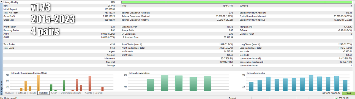Click the Z-Score value -3.92 (99.74%)
Viewport: 355px width, 99px height.
tap(345, 30)
